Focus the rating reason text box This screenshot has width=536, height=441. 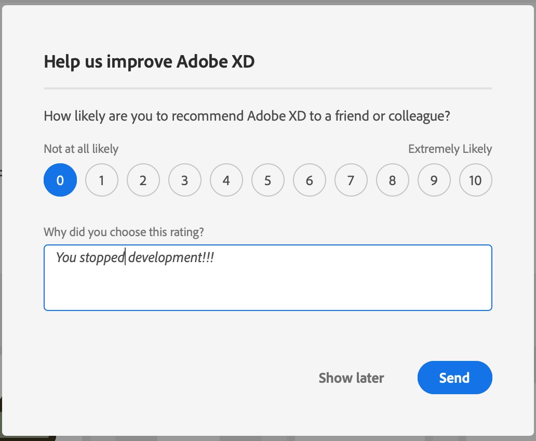[x=268, y=278]
